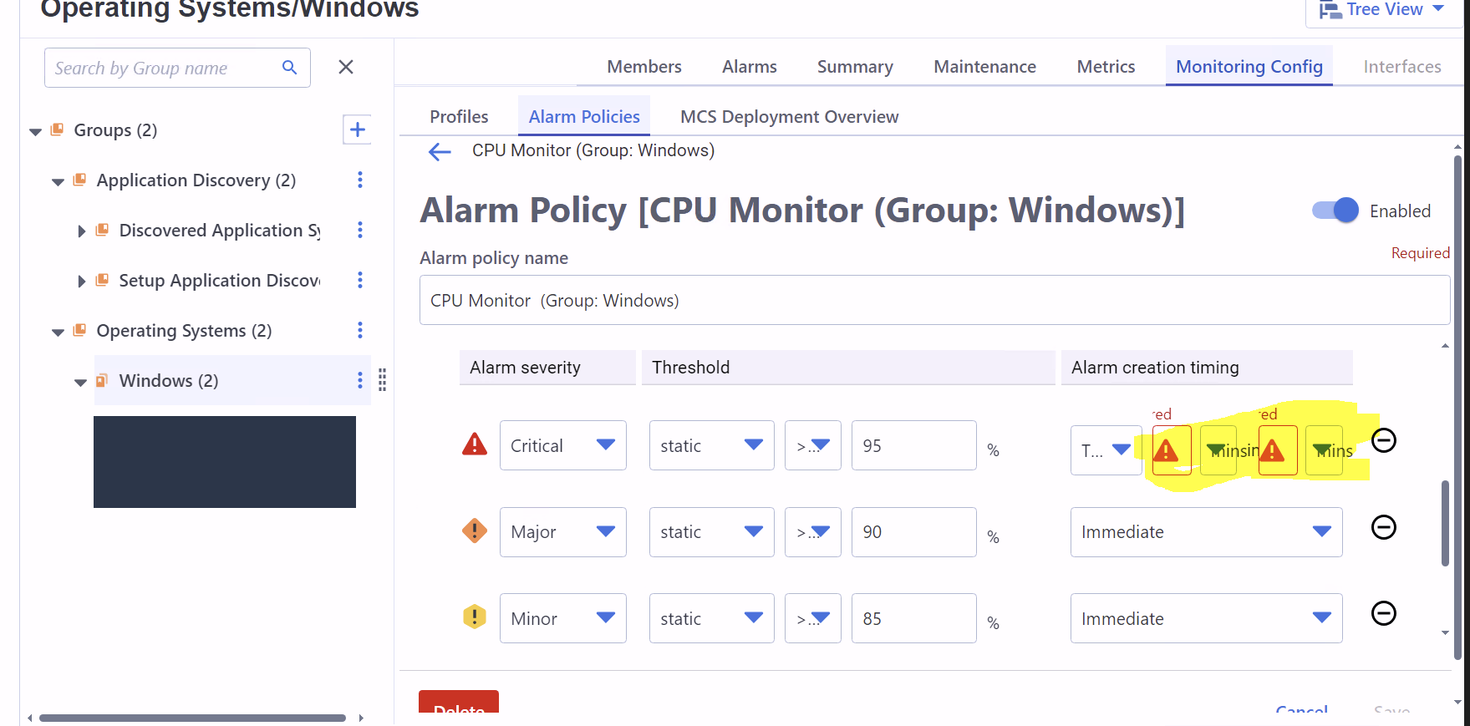Open Application Discovery group options menu
The height and width of the screenshot is (726, 1470).
360,180
